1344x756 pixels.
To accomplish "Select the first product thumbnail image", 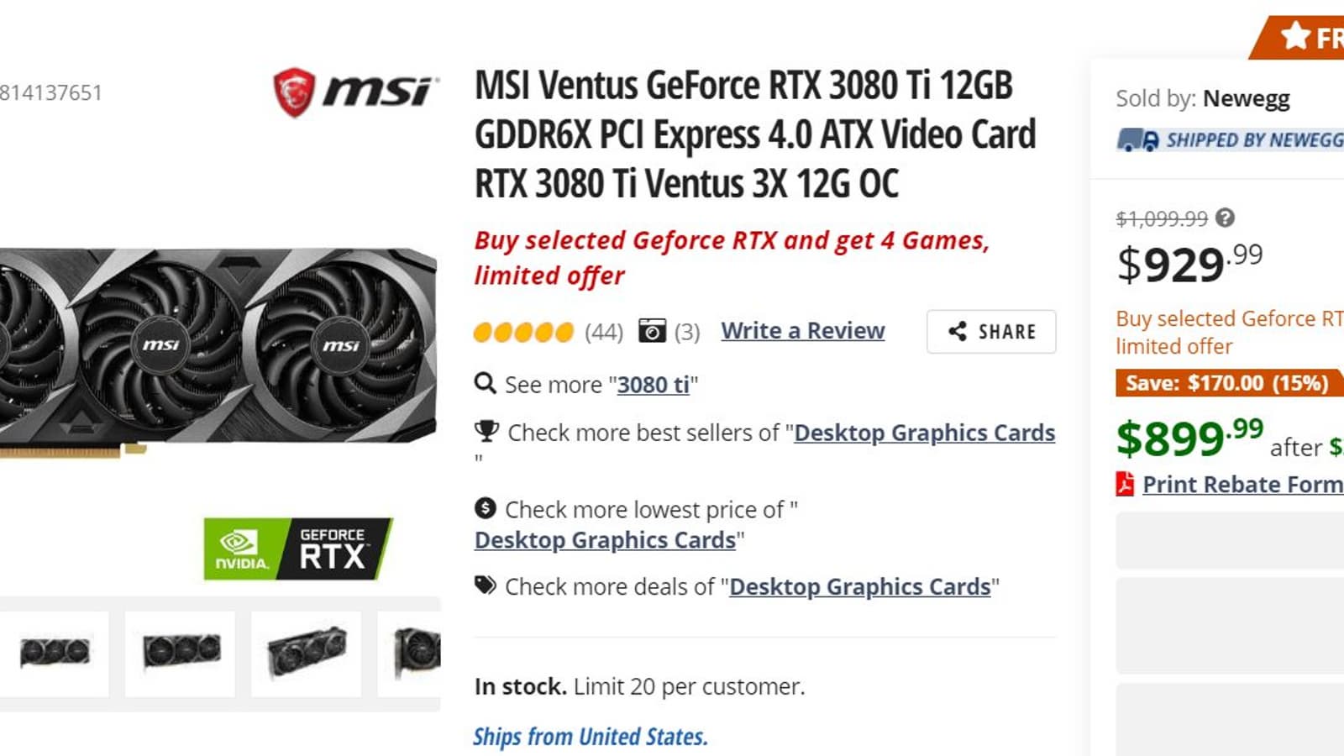I will tap(55, 653).
